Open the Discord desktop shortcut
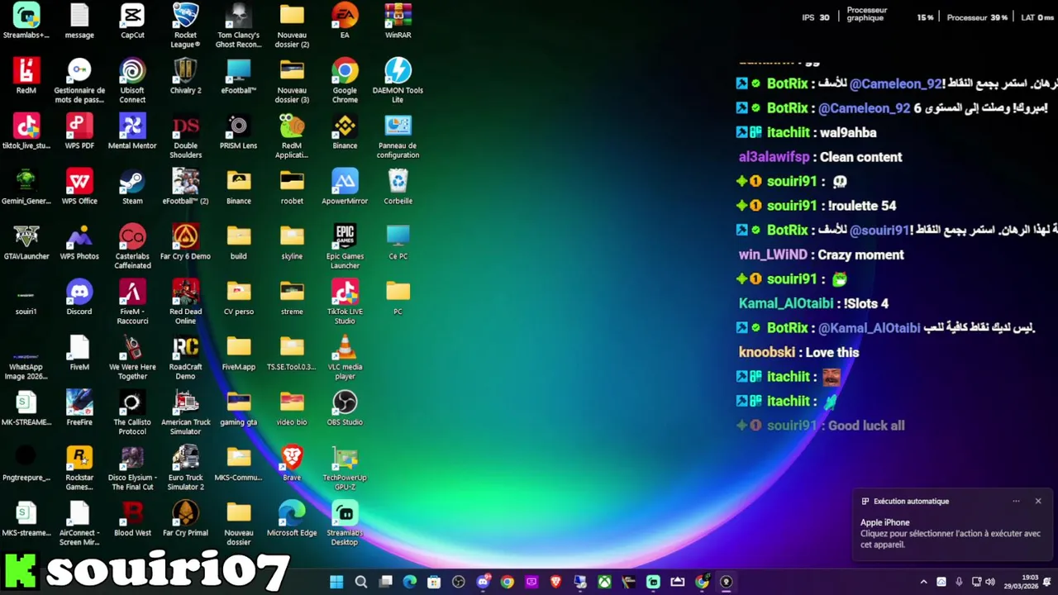 click(79, 297)
